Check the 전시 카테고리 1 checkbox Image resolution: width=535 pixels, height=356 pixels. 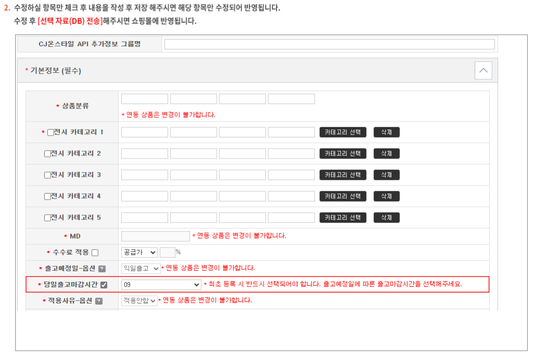pos(50,133)
